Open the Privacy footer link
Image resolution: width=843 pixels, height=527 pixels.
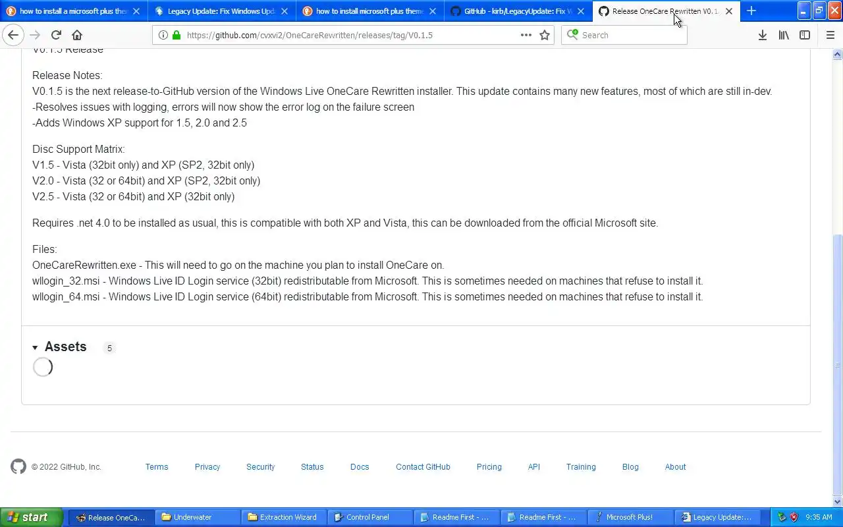click(207, 466)
